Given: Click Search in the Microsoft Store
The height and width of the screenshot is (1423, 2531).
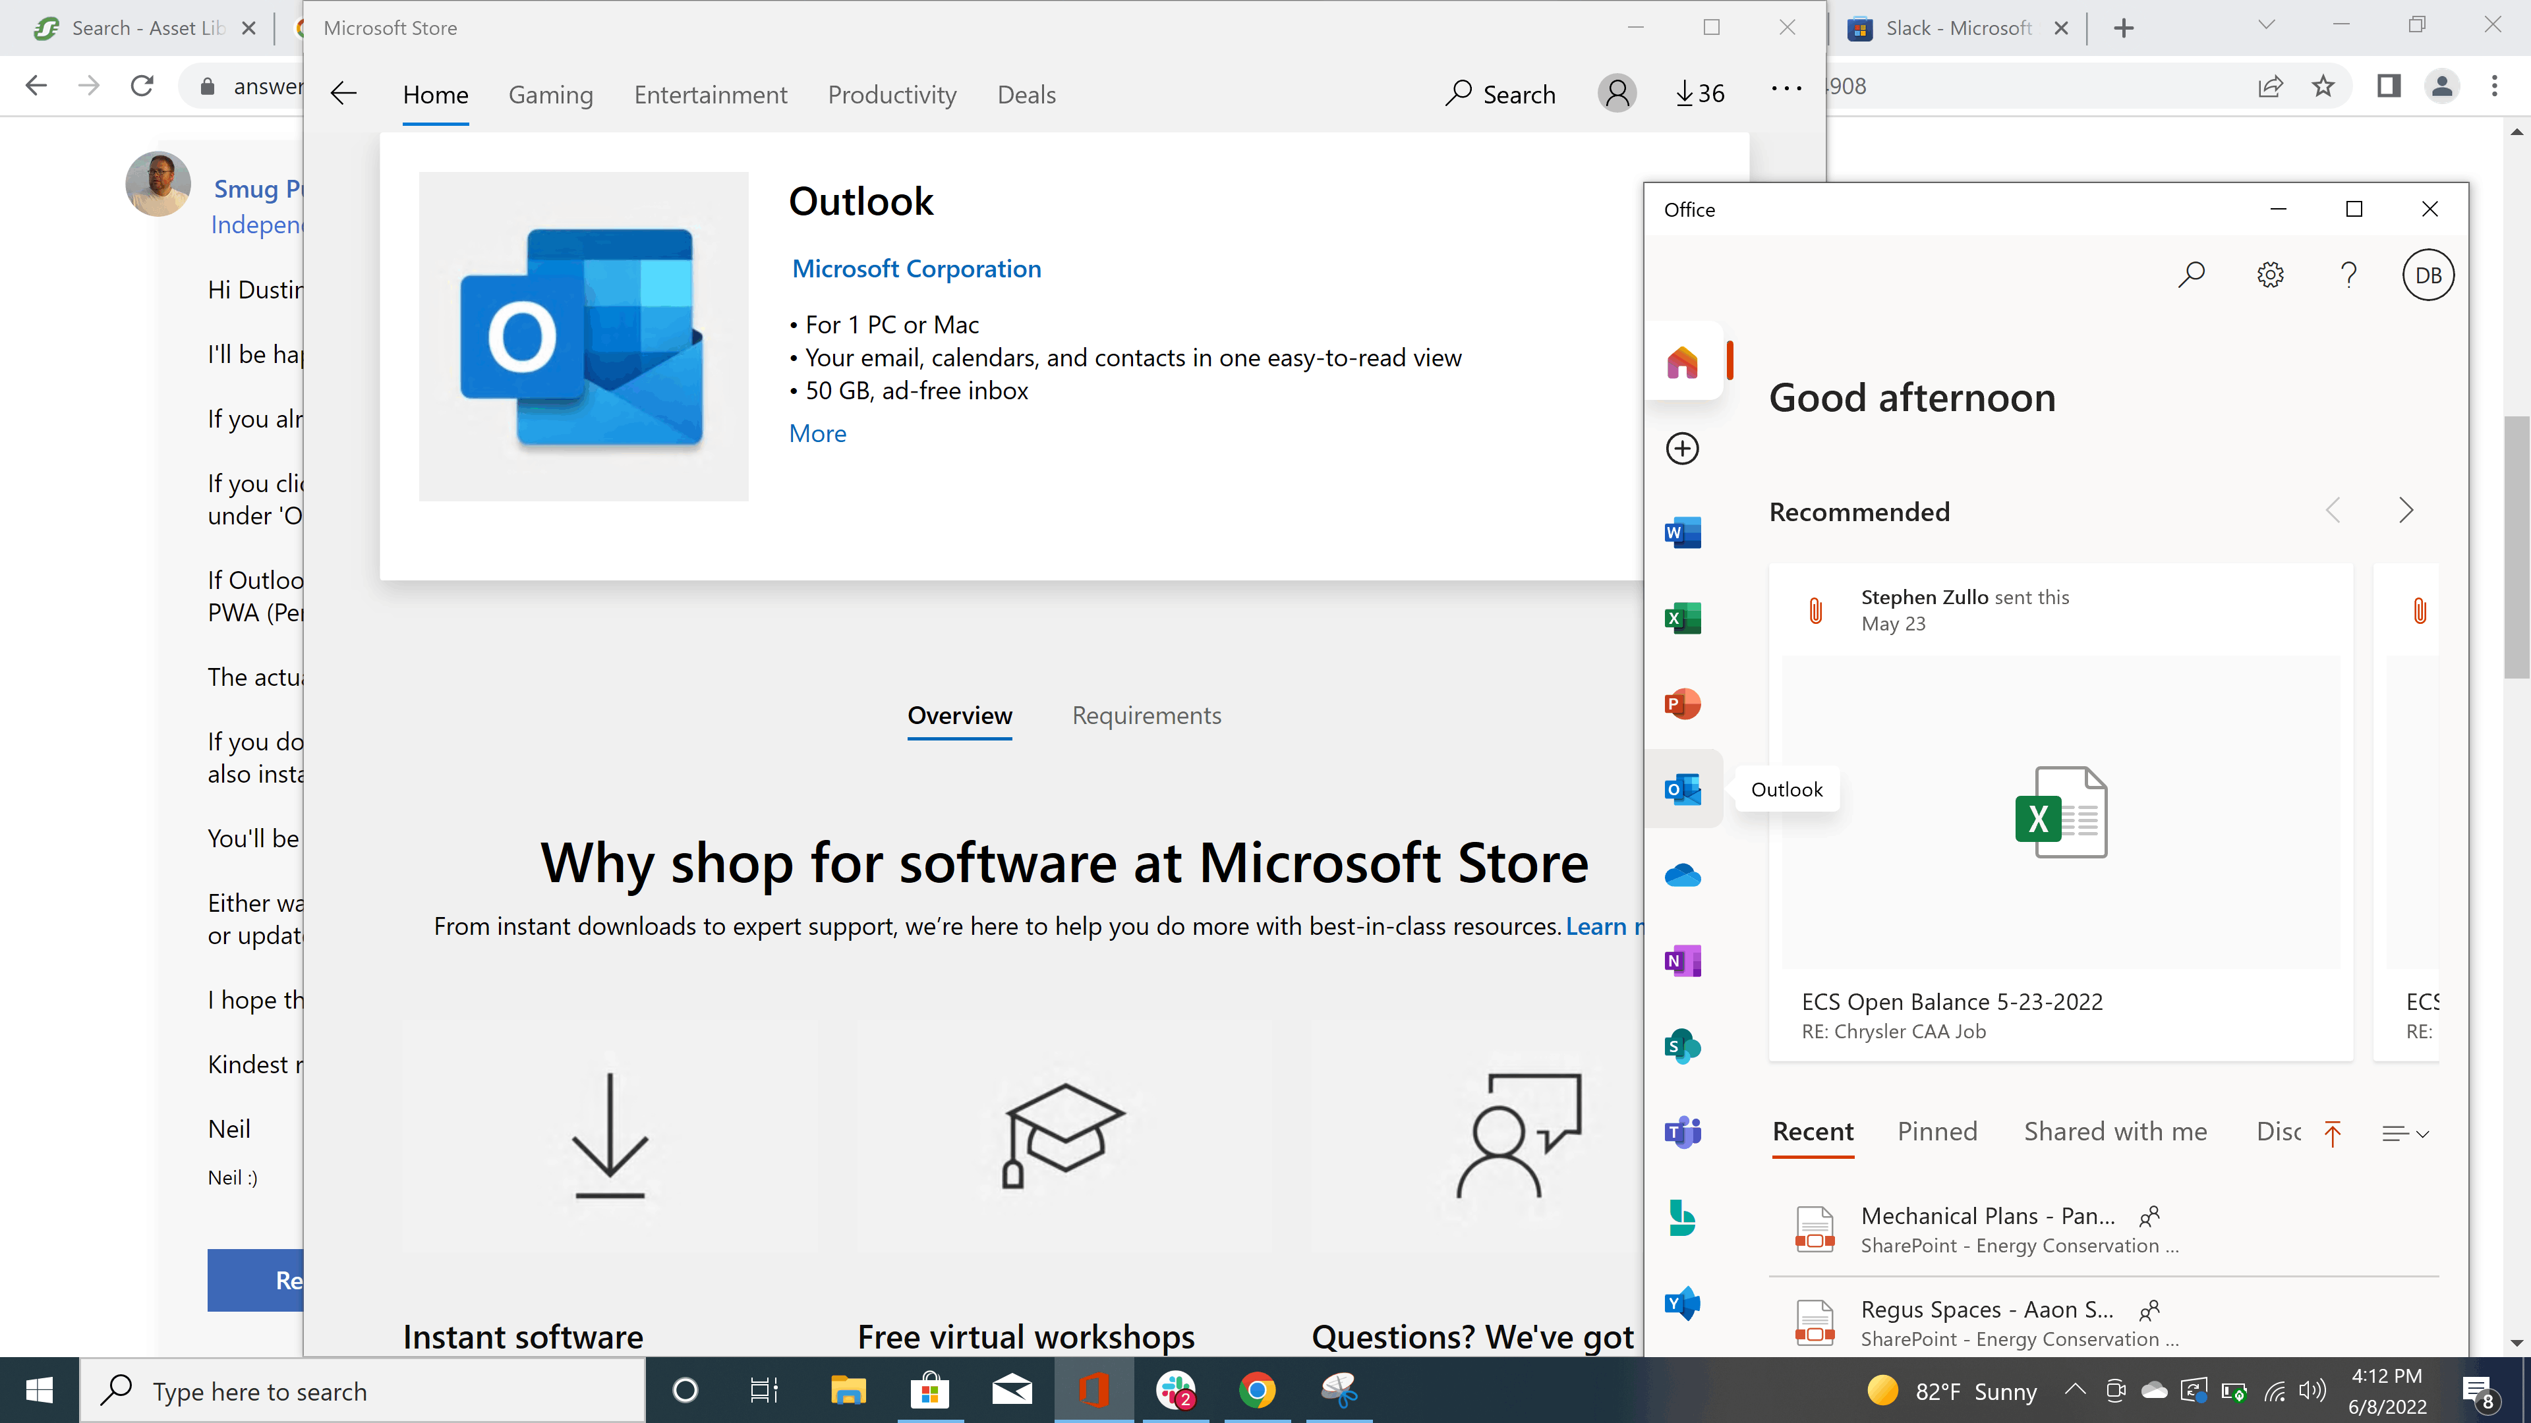Looking at the screenshot, I should click(1500, 94).
